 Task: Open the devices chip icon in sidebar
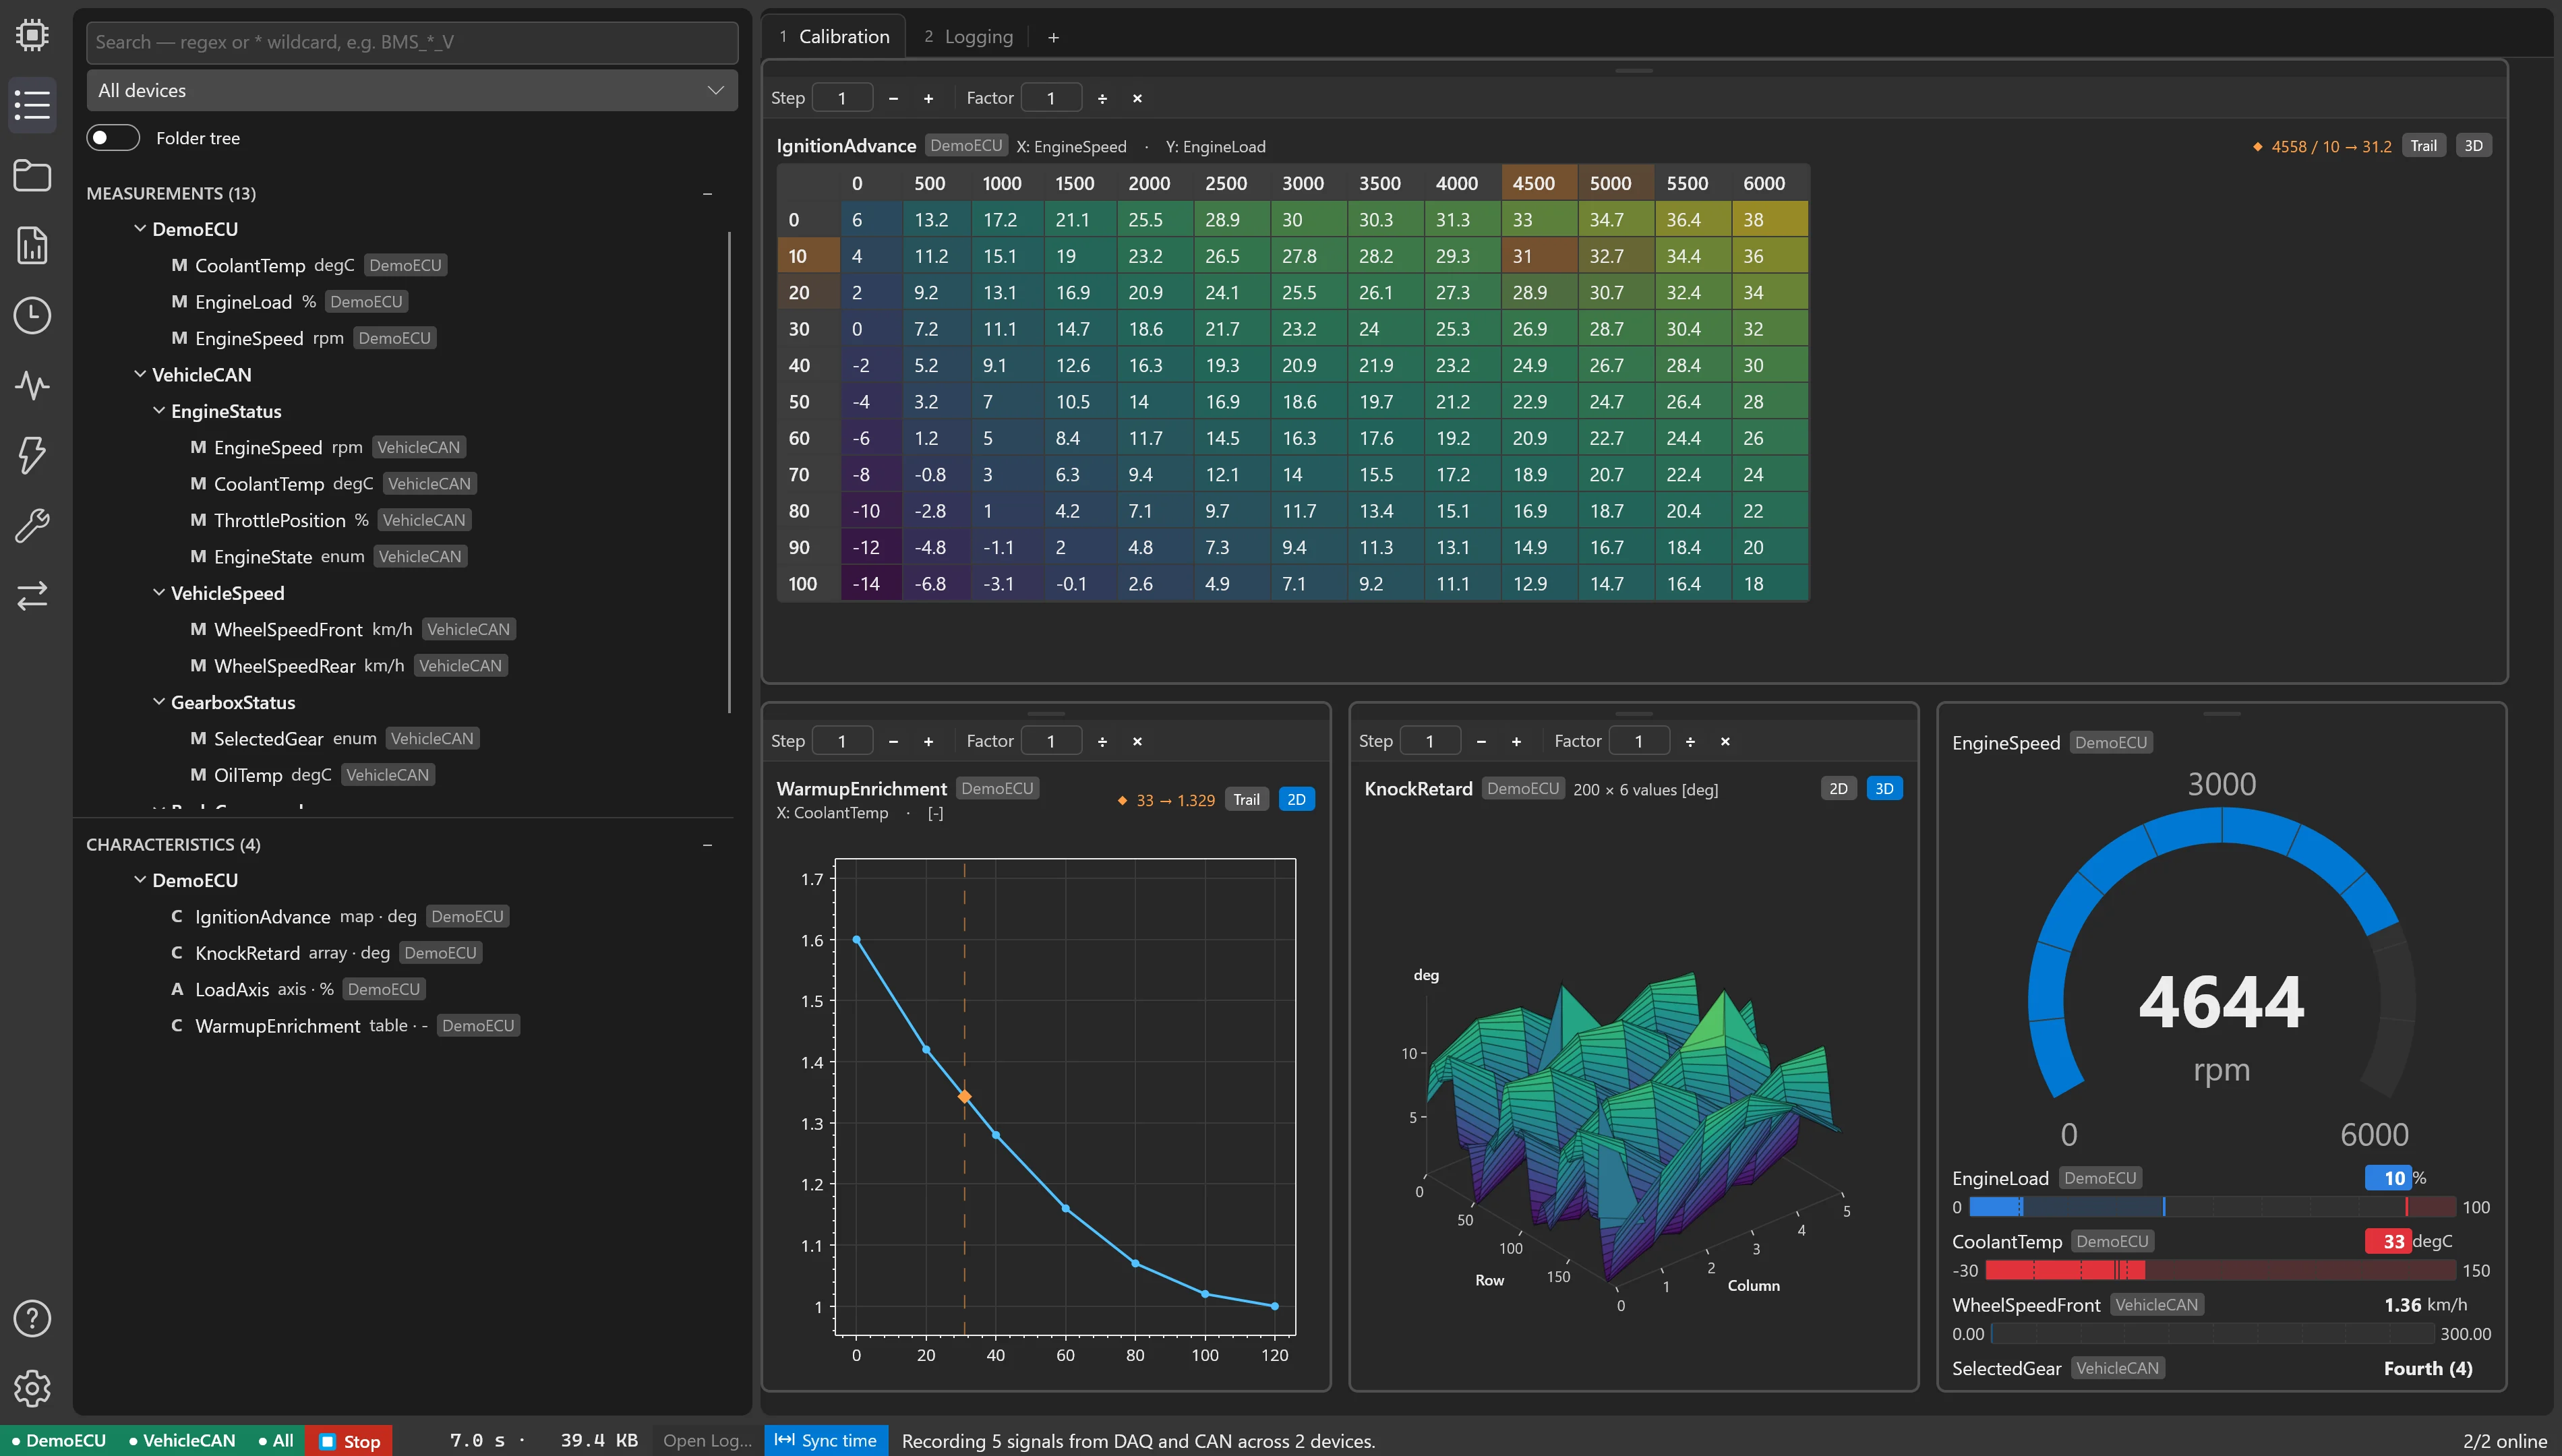pyautogui.click(x=32, y=35)
